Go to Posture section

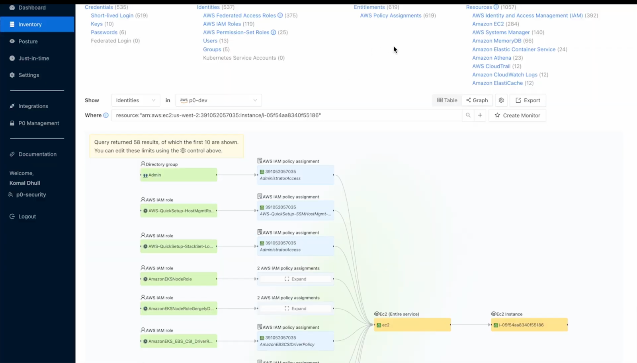[28, 41]
